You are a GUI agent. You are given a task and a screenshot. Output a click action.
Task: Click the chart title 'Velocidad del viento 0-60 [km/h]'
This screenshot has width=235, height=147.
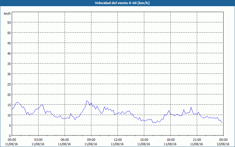tap(122, 3)
